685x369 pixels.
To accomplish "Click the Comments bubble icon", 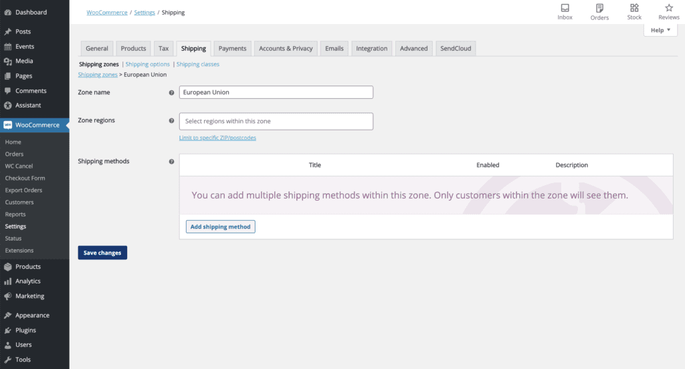I will [8, 91].
